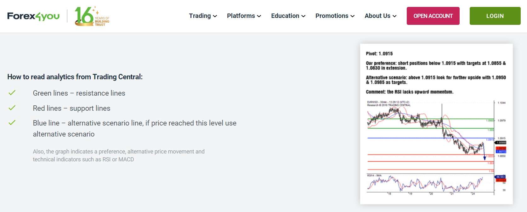The width and height of the screenshot is (527, 212).
Task: Open the Promotions menu
Action: (332, 16)
